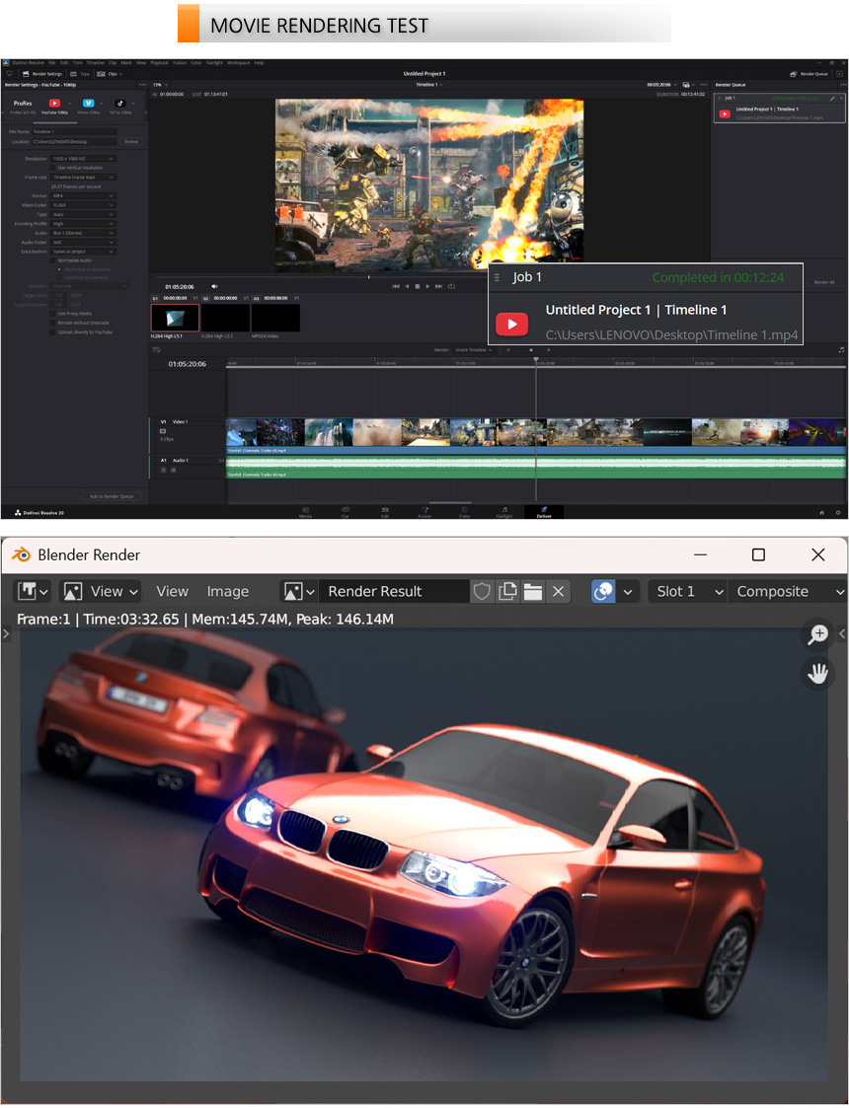Select the YouTube 1080p render preset icon
This screenshot has height=1108, width=849.
coord(54,103)
